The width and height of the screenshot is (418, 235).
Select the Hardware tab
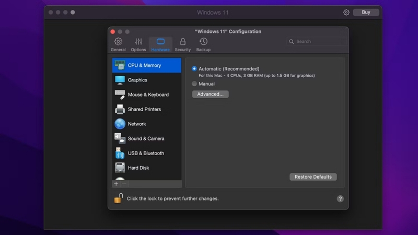160,44
